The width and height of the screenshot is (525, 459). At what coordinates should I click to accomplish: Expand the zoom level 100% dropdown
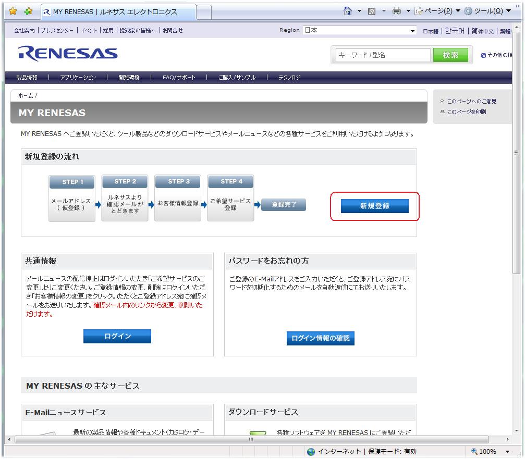tap(507, 452)
